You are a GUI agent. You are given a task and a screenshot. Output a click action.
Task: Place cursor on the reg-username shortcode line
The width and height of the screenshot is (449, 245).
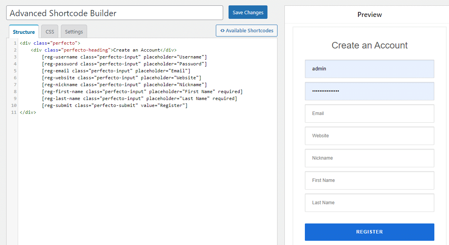pyautogui.click(x=124, y=57)
